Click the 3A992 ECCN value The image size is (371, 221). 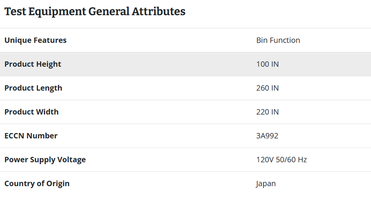267,136
